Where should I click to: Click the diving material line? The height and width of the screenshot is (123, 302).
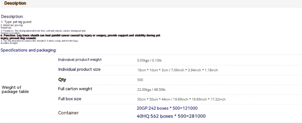coord(12,27)
